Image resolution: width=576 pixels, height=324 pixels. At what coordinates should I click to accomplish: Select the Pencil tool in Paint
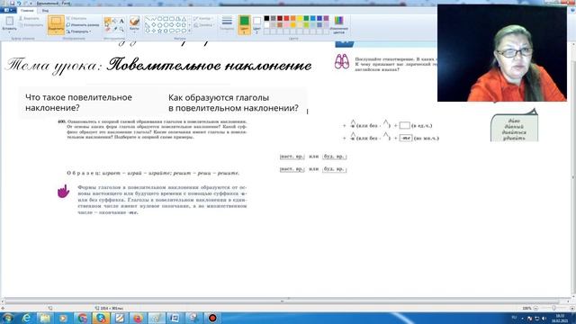click(x=107, y=21)
